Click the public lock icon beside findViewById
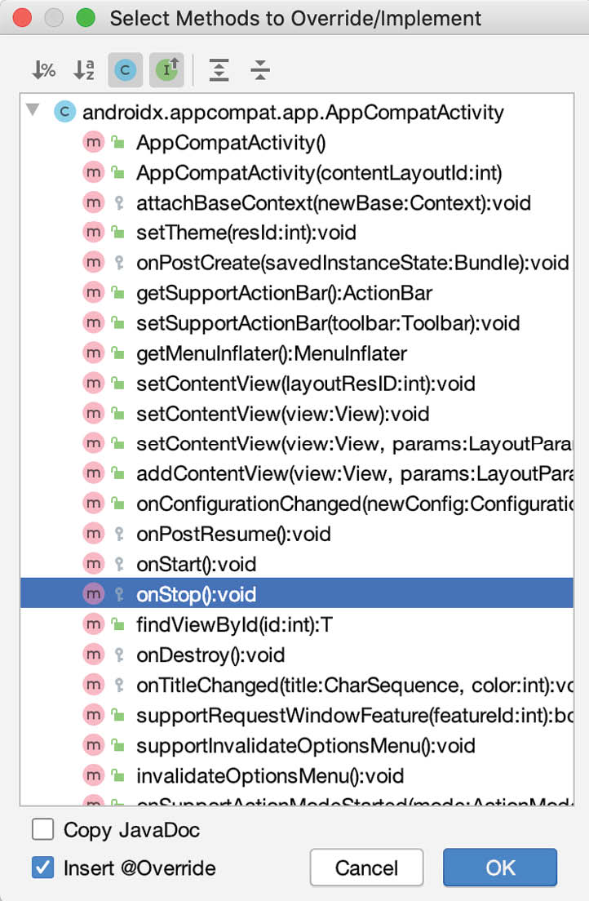This screenshot has width=589, height=901. [118, 625]
